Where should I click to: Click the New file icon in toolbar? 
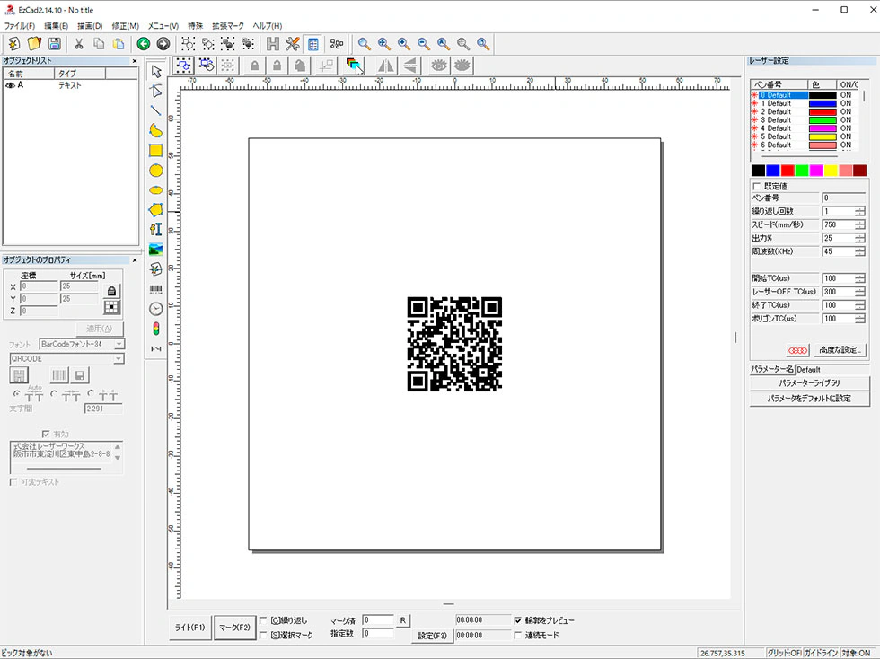(x=14, y=44)
